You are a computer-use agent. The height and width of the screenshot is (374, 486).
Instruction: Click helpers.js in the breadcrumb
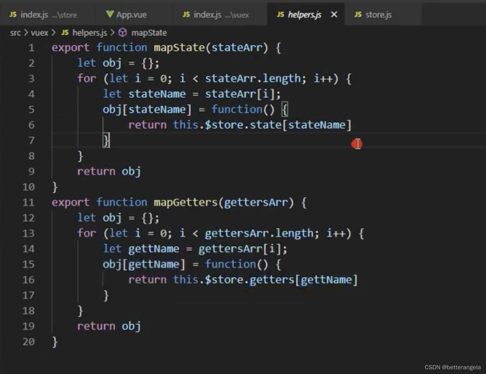click(90, 33)
